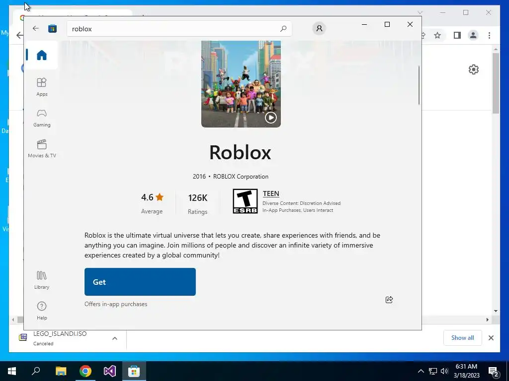Show all Chrome downloads
The height and width of the screenshot is (381, 509).
click(x=463, y=338)
